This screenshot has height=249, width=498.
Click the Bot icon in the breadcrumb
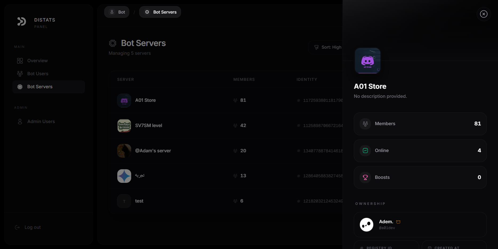click(112, 12)
